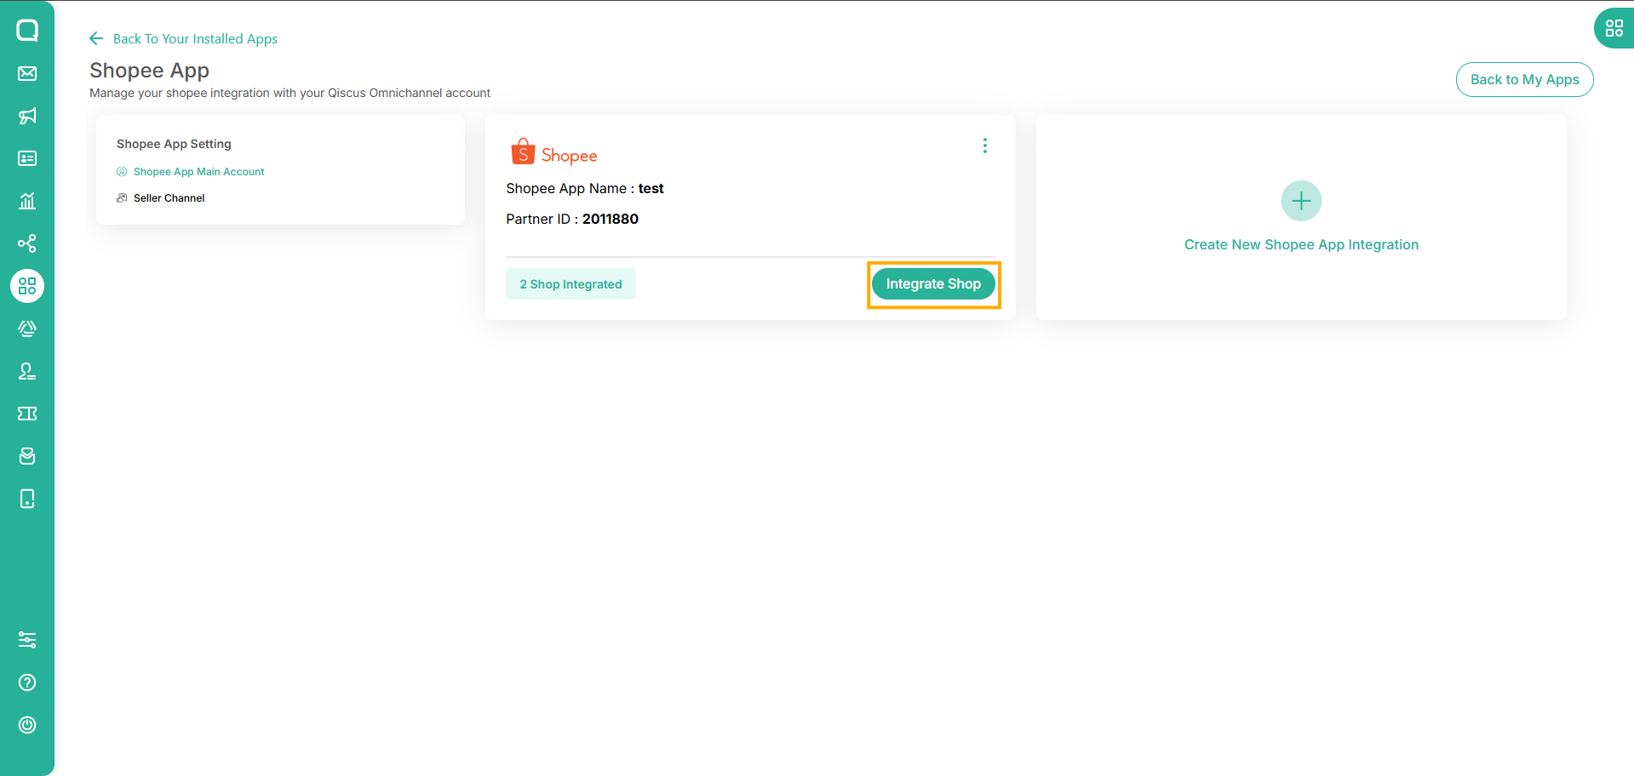Click the Shopee App Main Account icon

(122, 172)
